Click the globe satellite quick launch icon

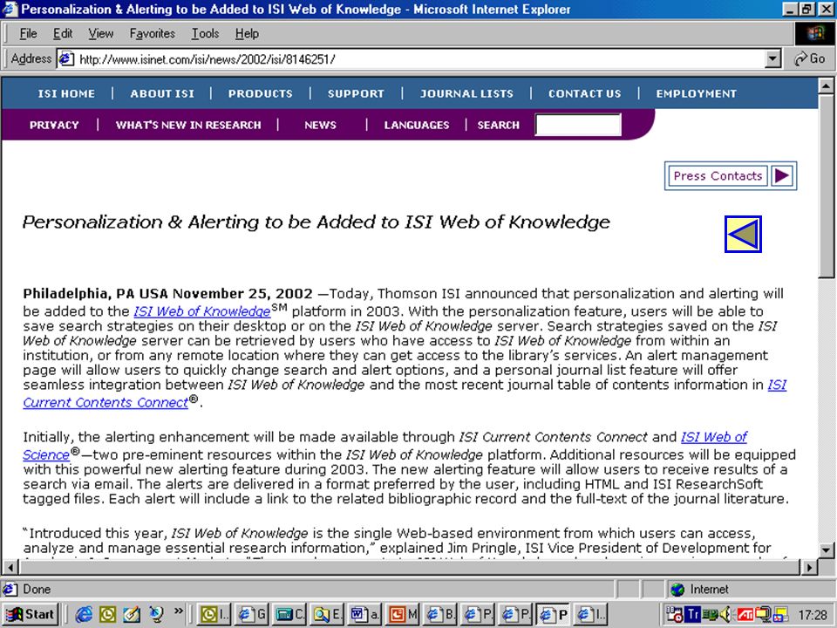155,614
